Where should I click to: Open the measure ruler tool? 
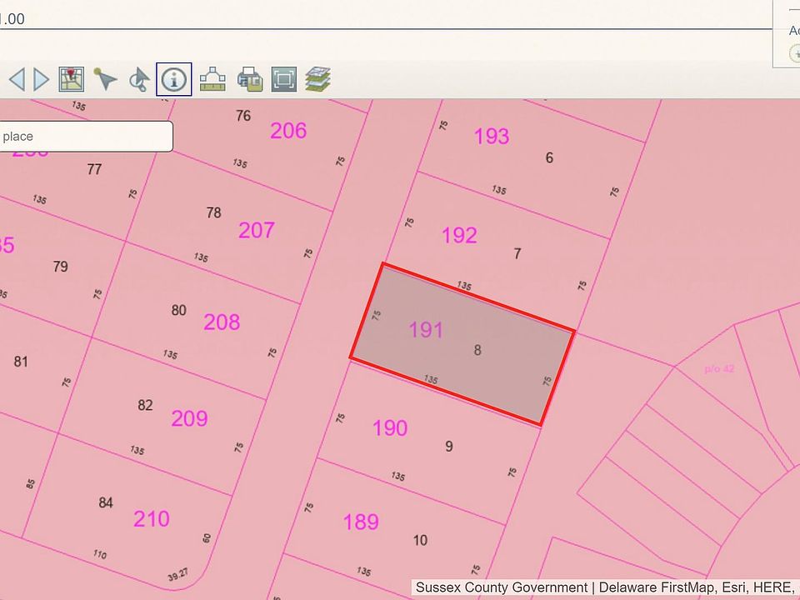pyautogui.click(x=212, y=79)
